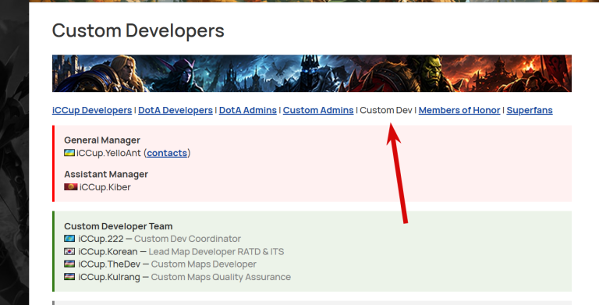The height and width of the screenshot is (305, 599).
Task: Click the flag icon beside iCCup.TheDev
Action: click(x=69, y=264)
